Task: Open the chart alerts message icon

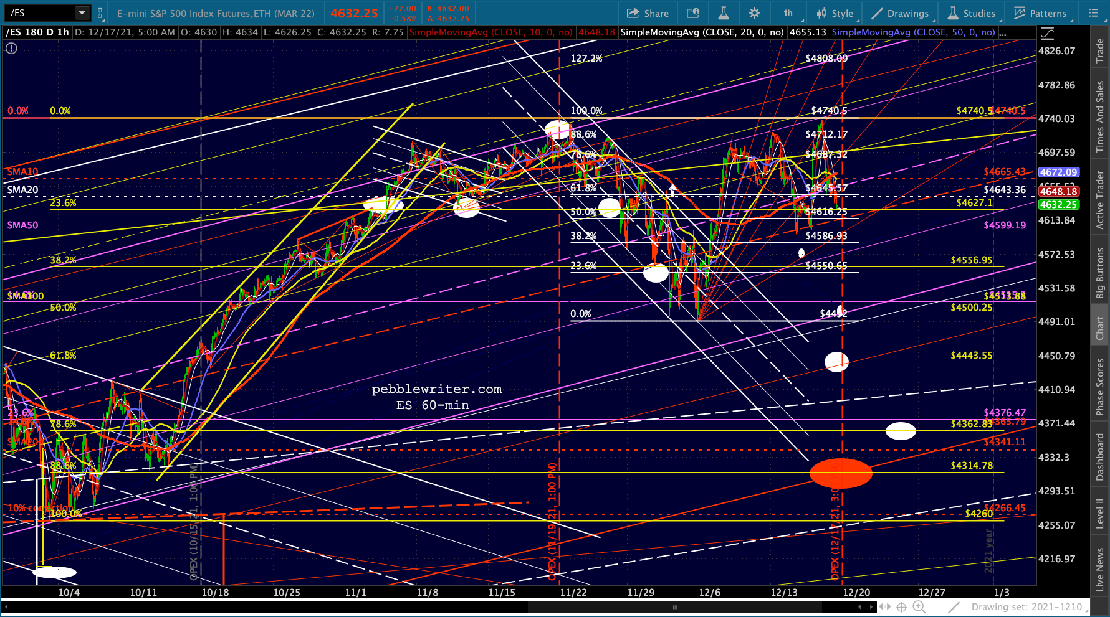Action: tap(692, 13)
